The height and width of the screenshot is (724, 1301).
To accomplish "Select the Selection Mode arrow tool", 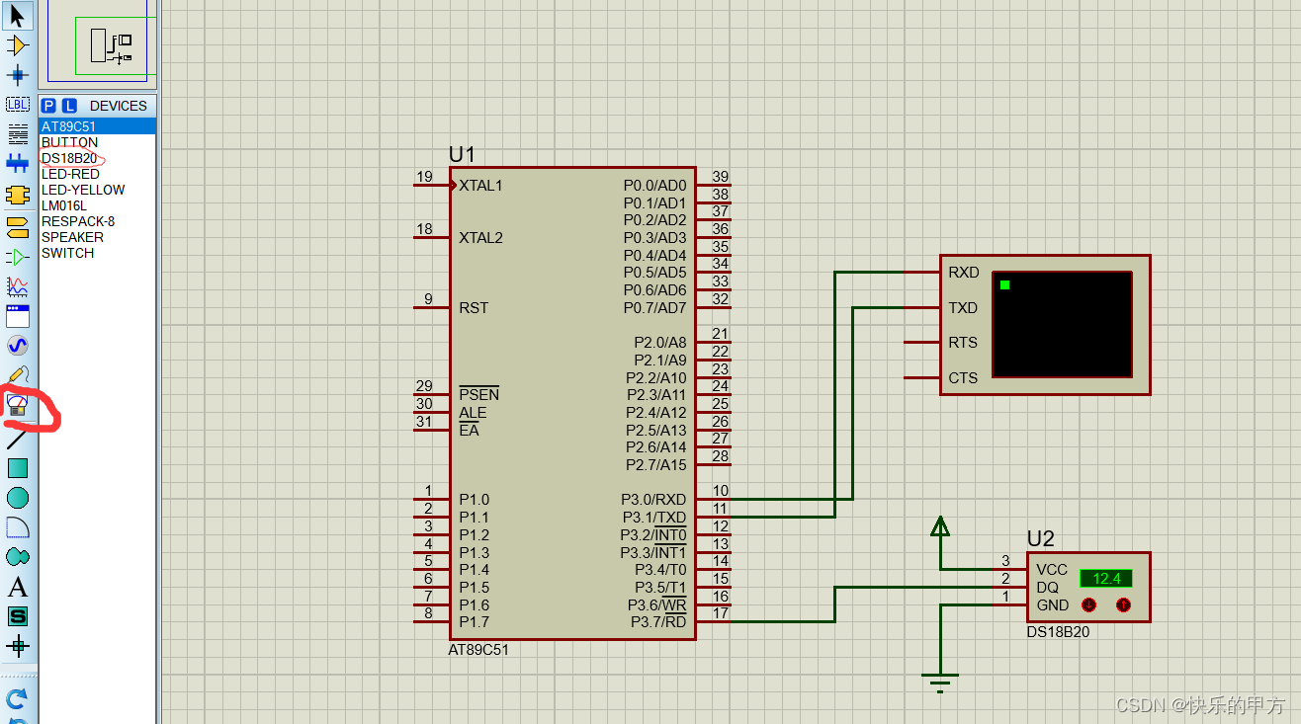I will tap(18, 15).
